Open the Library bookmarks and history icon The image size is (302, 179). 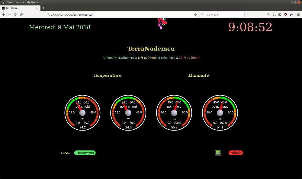click(x=274, y=14)
